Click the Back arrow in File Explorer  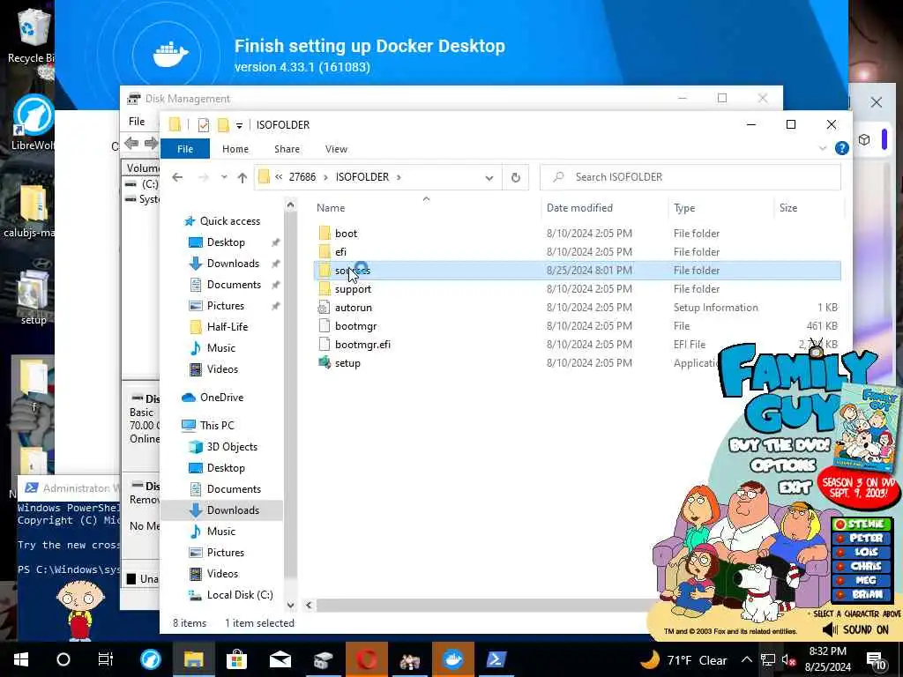(x=177, y=177)
